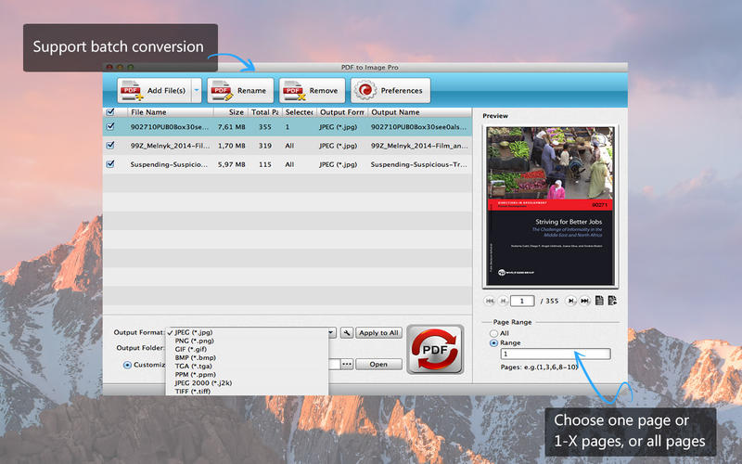Viewport: 742px width, 464px height.
Task: Start conversion with the big PDF button
Action: point(435,349)
